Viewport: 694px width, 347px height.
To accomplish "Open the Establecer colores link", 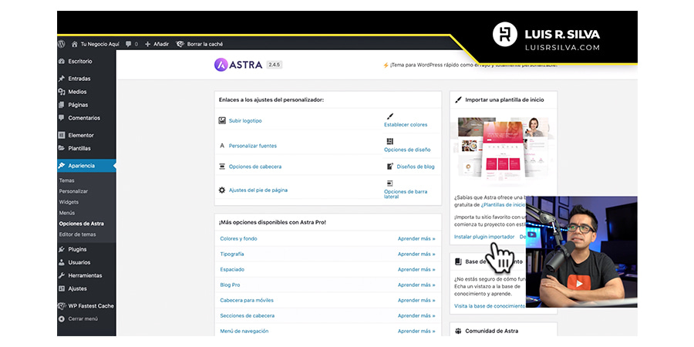I will (406, 125).
